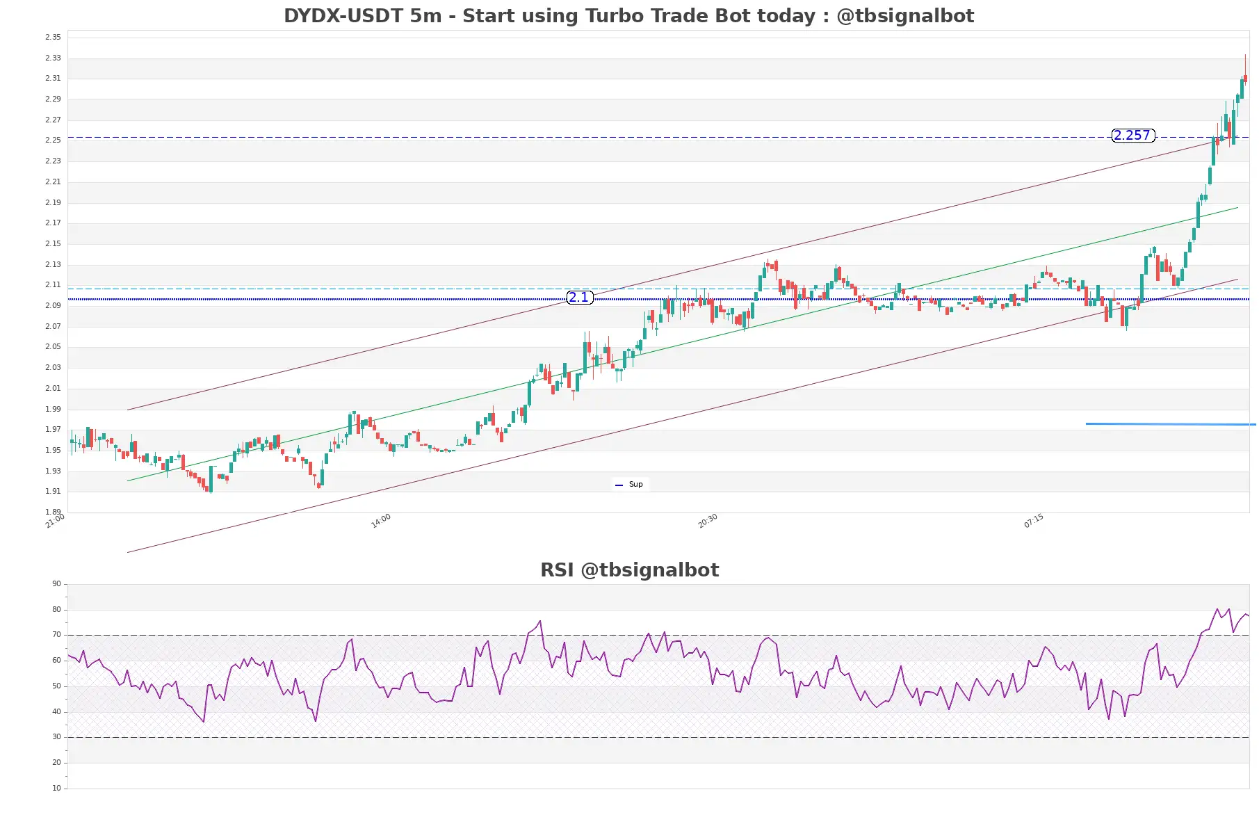
Task: Click the 14:00 time axis label
Action: coord(380,521)
